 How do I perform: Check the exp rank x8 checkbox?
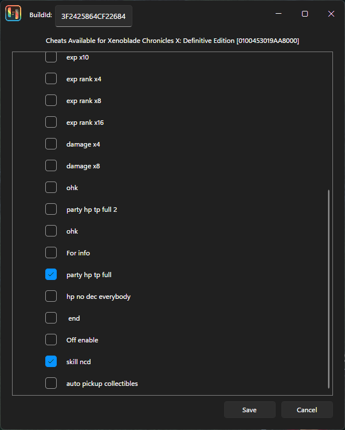point(51,100)
